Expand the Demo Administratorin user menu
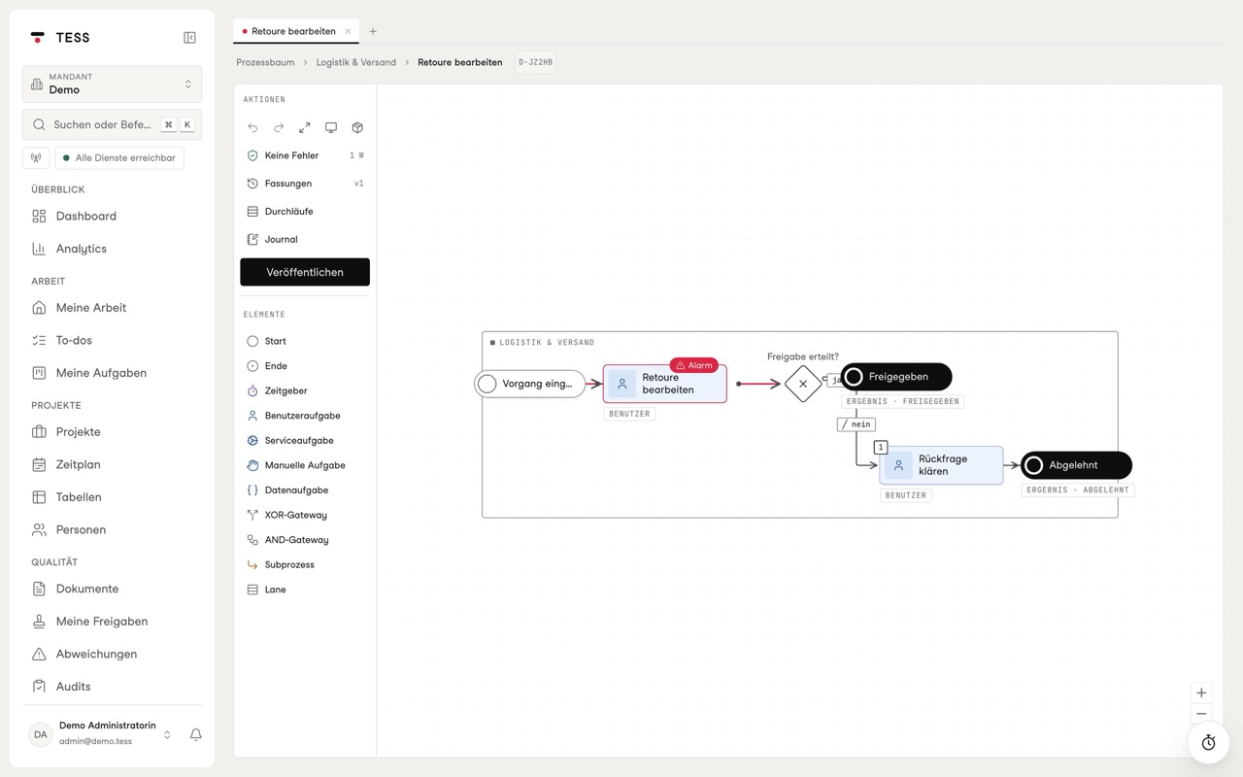Screen dimensions: 1243x777 (x=100, y=734)
